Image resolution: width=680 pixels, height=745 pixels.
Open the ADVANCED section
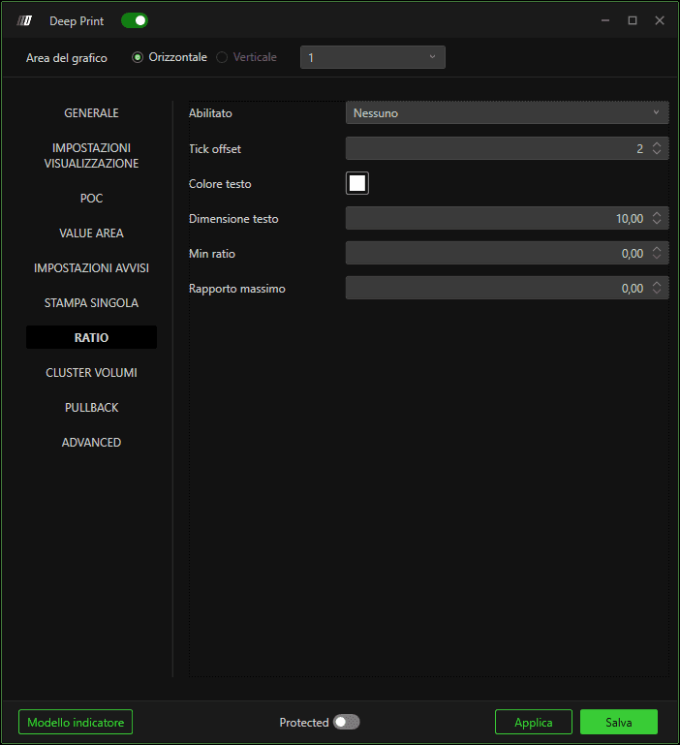pyautogui.click(x=91, y=443)
